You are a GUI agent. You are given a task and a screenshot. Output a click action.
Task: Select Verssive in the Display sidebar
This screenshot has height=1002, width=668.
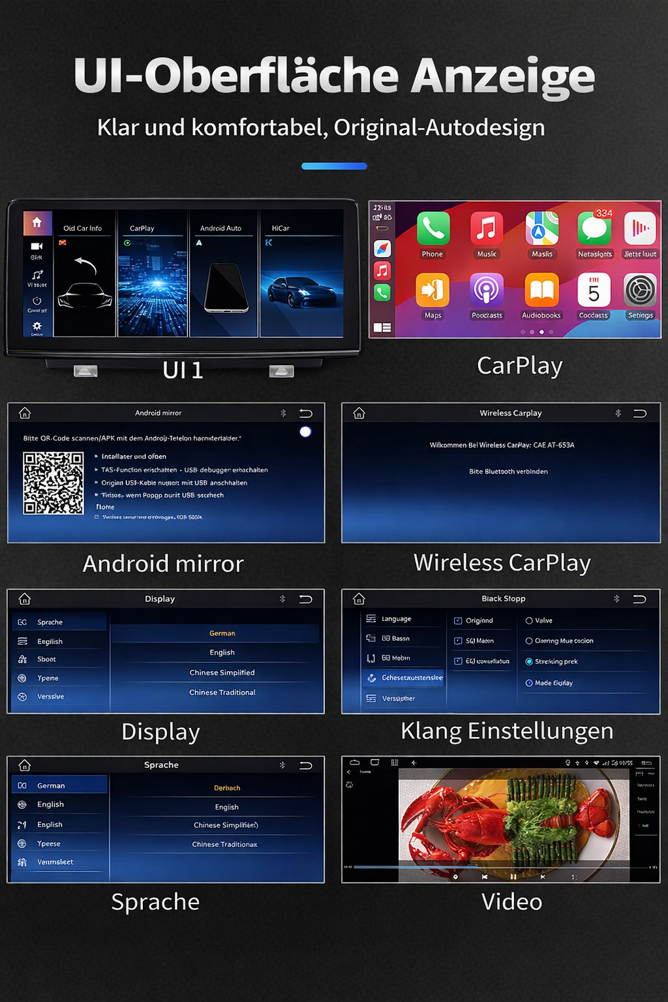pyautogui.click(x=59, y=696)
